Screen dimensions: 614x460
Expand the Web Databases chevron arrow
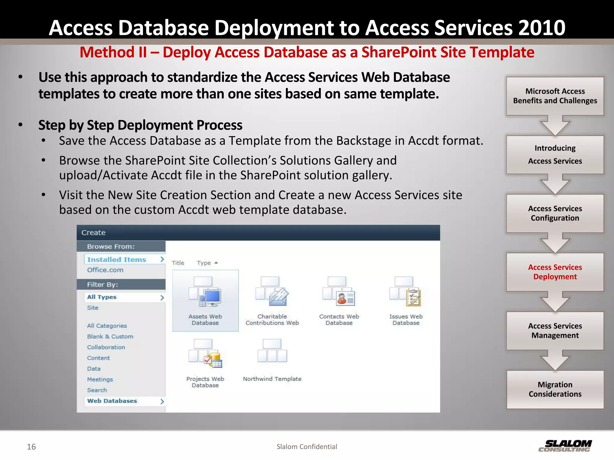tap(162, 401)
